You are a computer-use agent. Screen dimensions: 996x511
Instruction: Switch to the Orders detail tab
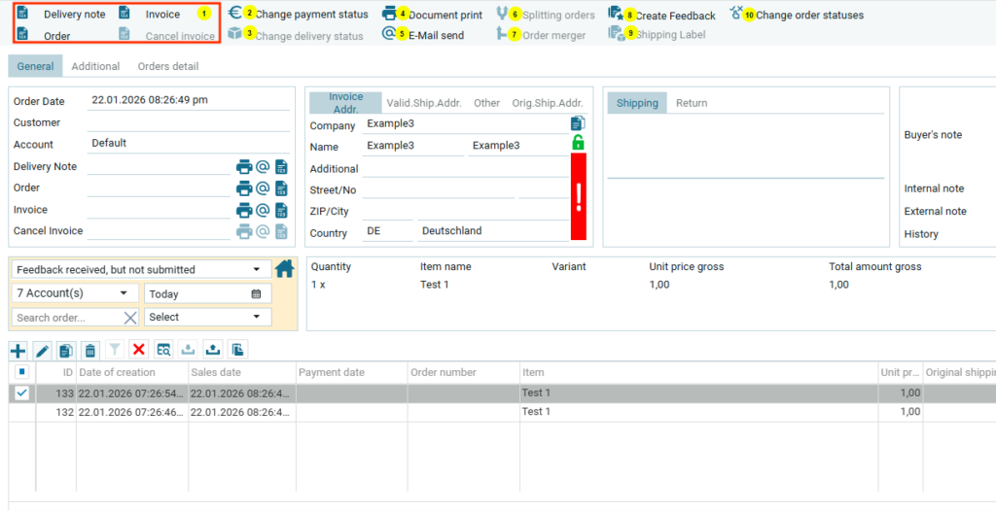(167, 66)
